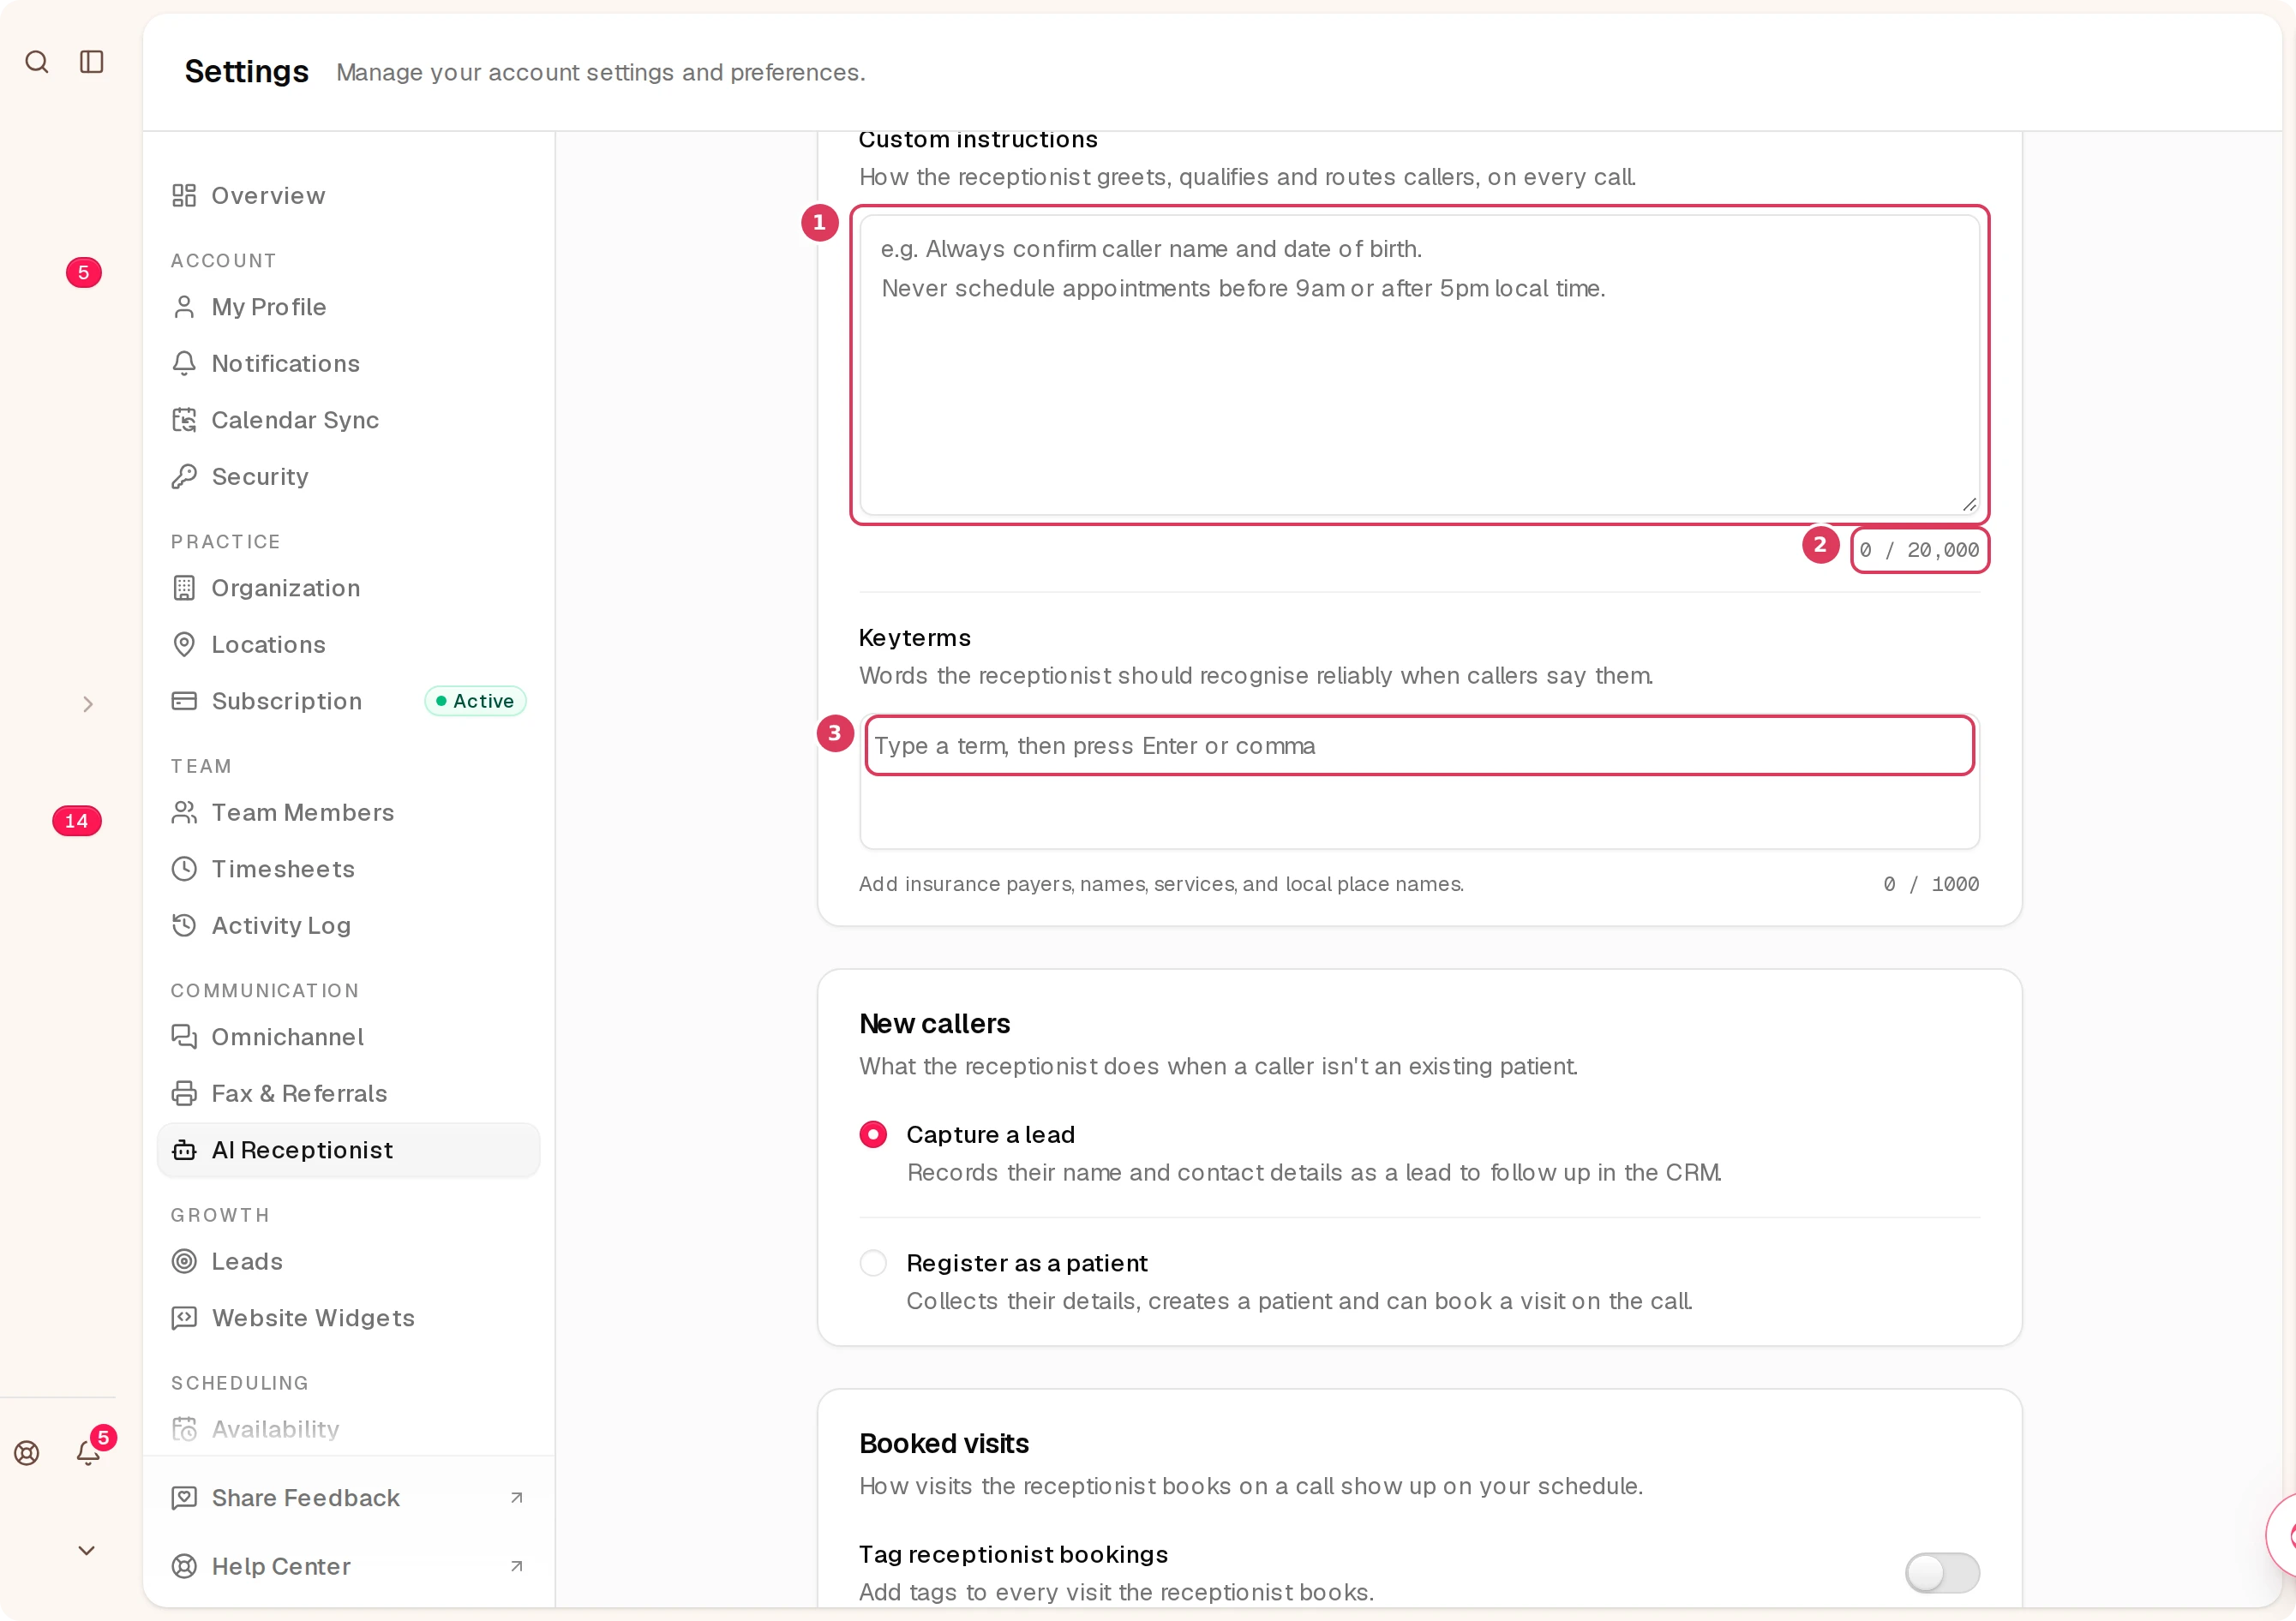2296x1621 pixels.
Task: Click the 'Keyterms' section label
Action: point(915,637)
